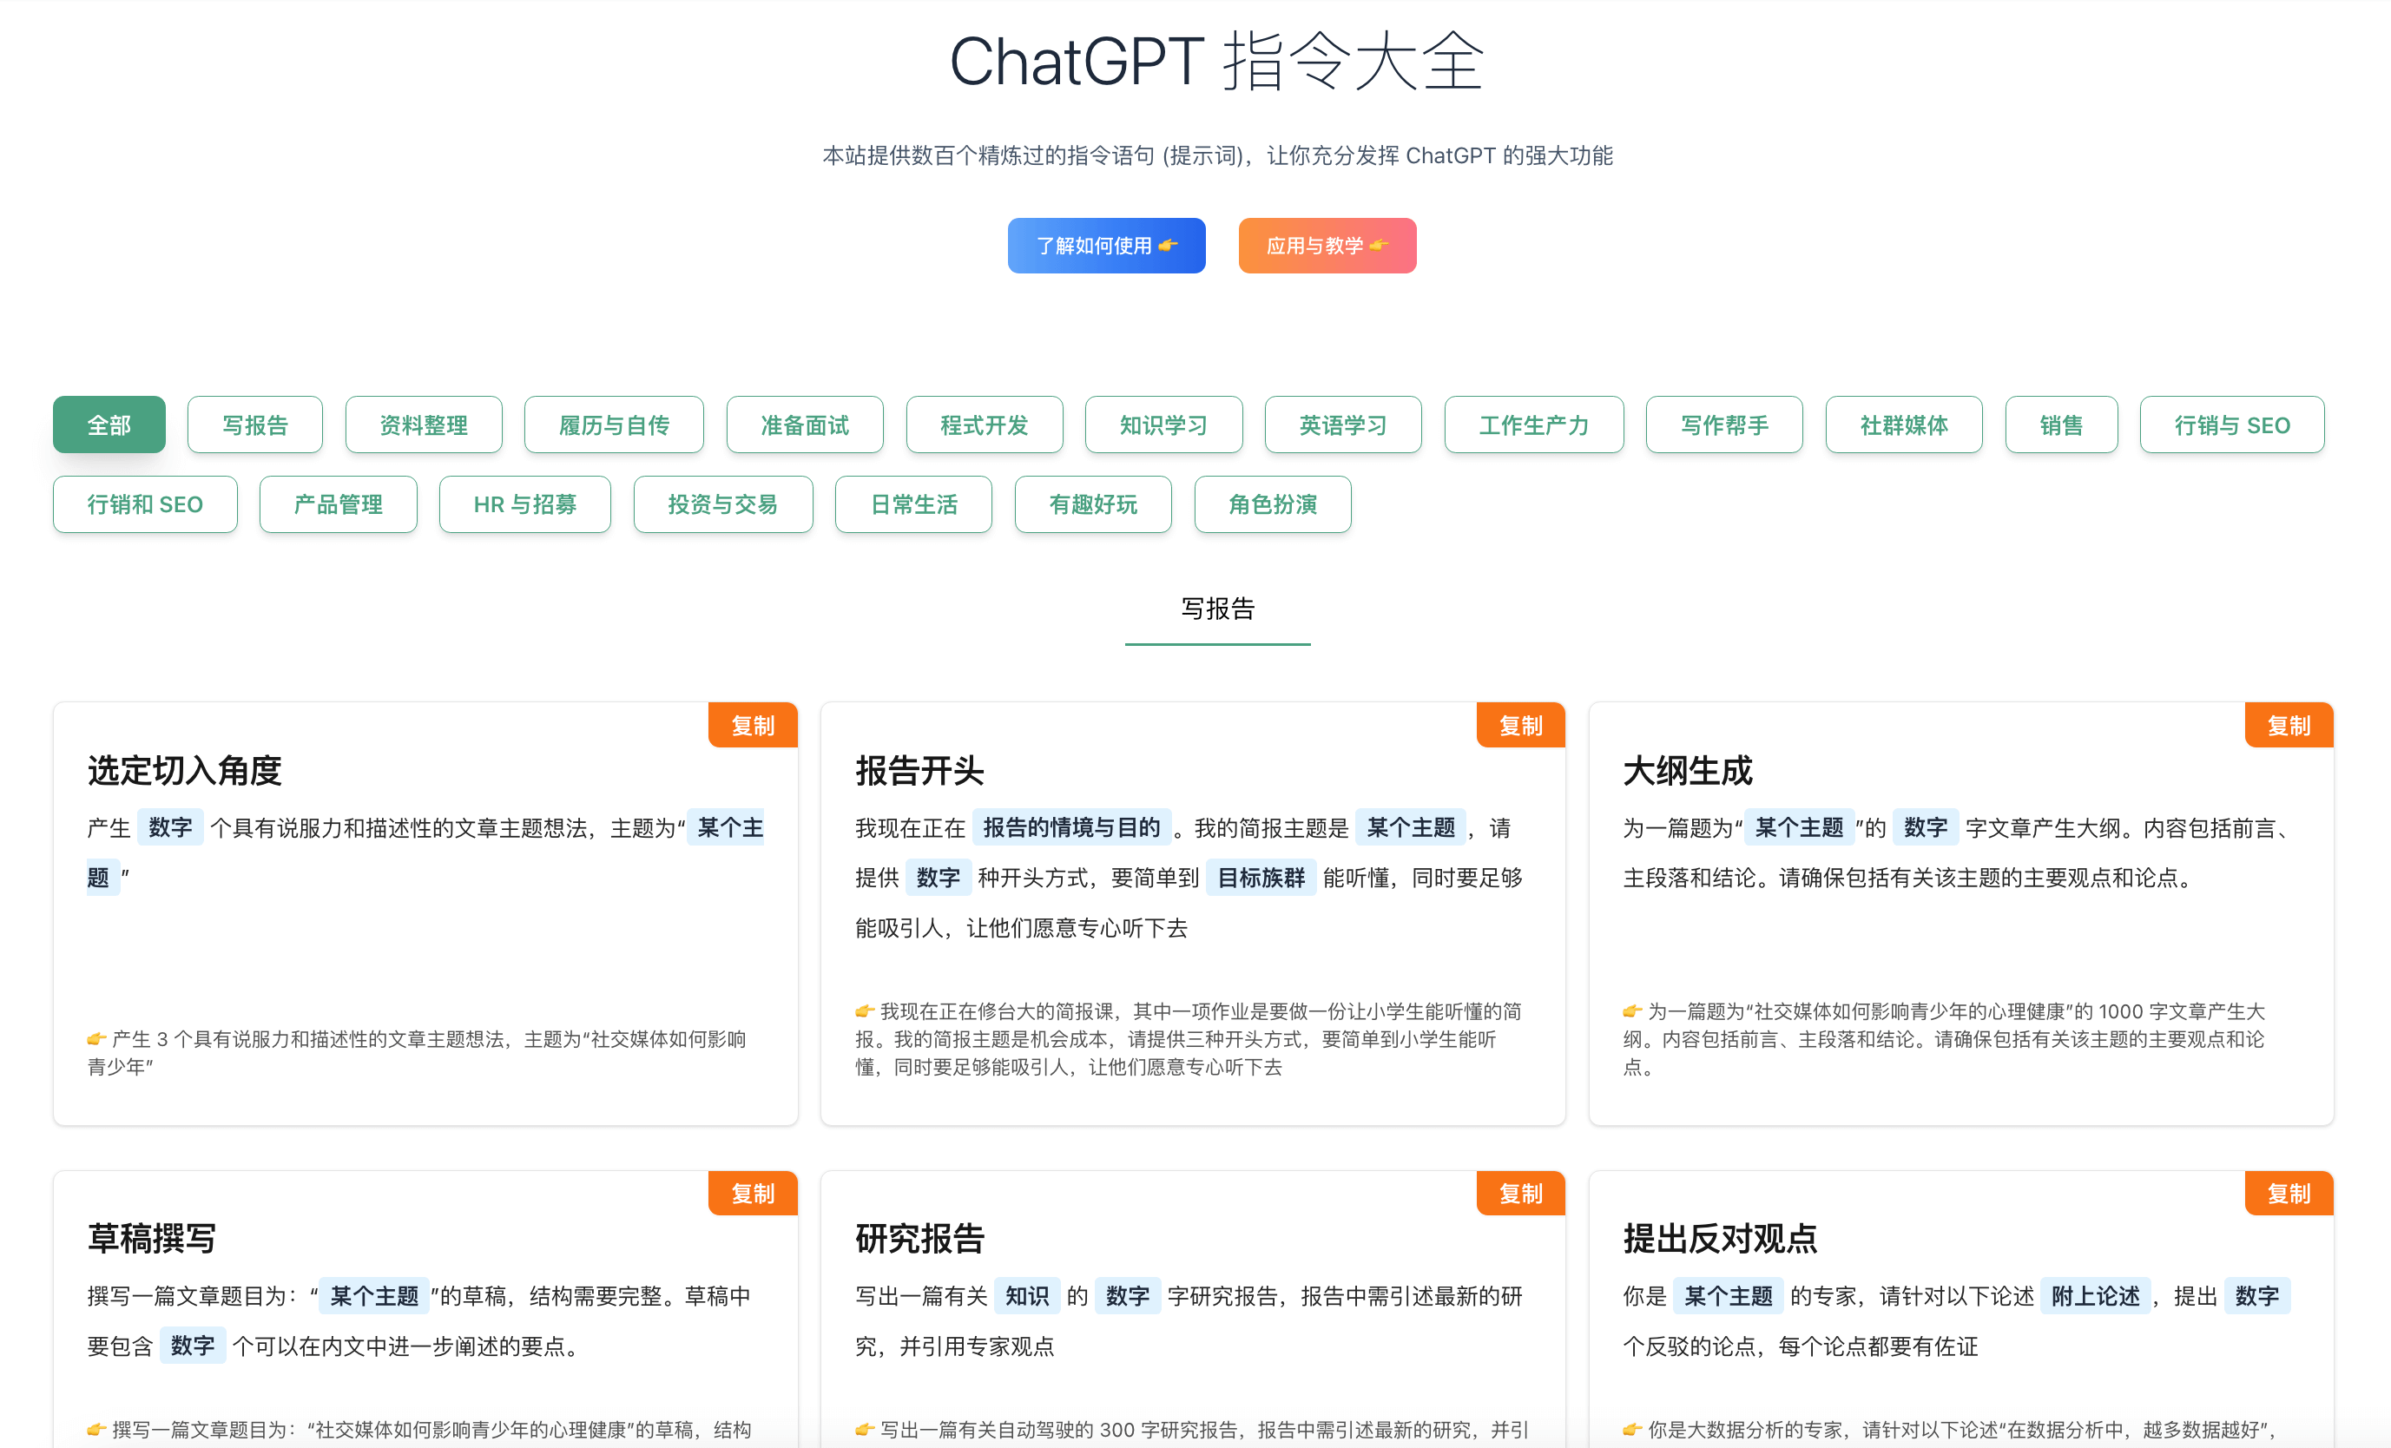Open the 工作生产力 category
The image size is (2391, 1448).
pyautogui.click(x=1533, y=425)
